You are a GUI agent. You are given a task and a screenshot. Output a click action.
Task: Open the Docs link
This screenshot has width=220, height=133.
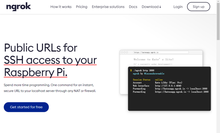point(133,7)
